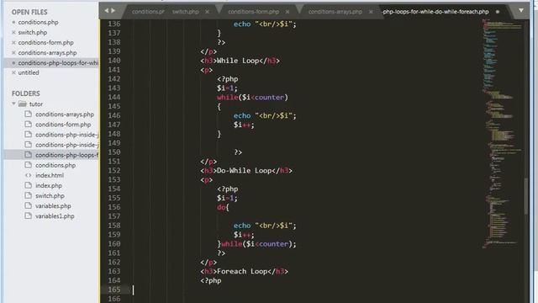The width and height of the screenshot is (538, 303).
Task: Click file icon next to conditions-arrays.php in tutor
Action: [28, 114]
